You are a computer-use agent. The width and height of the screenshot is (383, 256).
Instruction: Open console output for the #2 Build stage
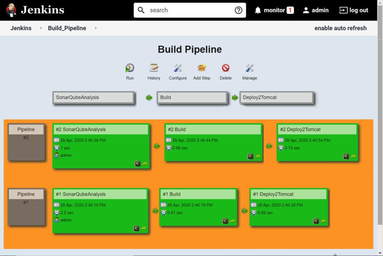tap(250, 156)
